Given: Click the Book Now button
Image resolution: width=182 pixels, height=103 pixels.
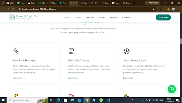Looking at the screenshot, I should pos(163,17).
